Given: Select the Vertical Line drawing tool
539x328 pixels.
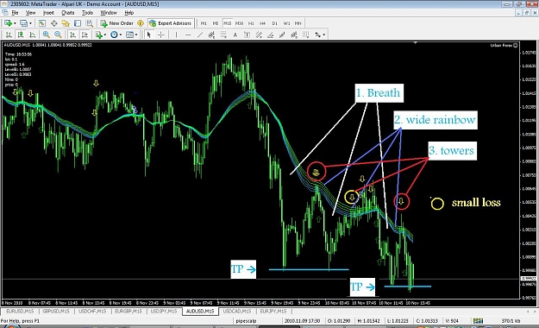Looking at the screenshot, I should tap(176, 35).
